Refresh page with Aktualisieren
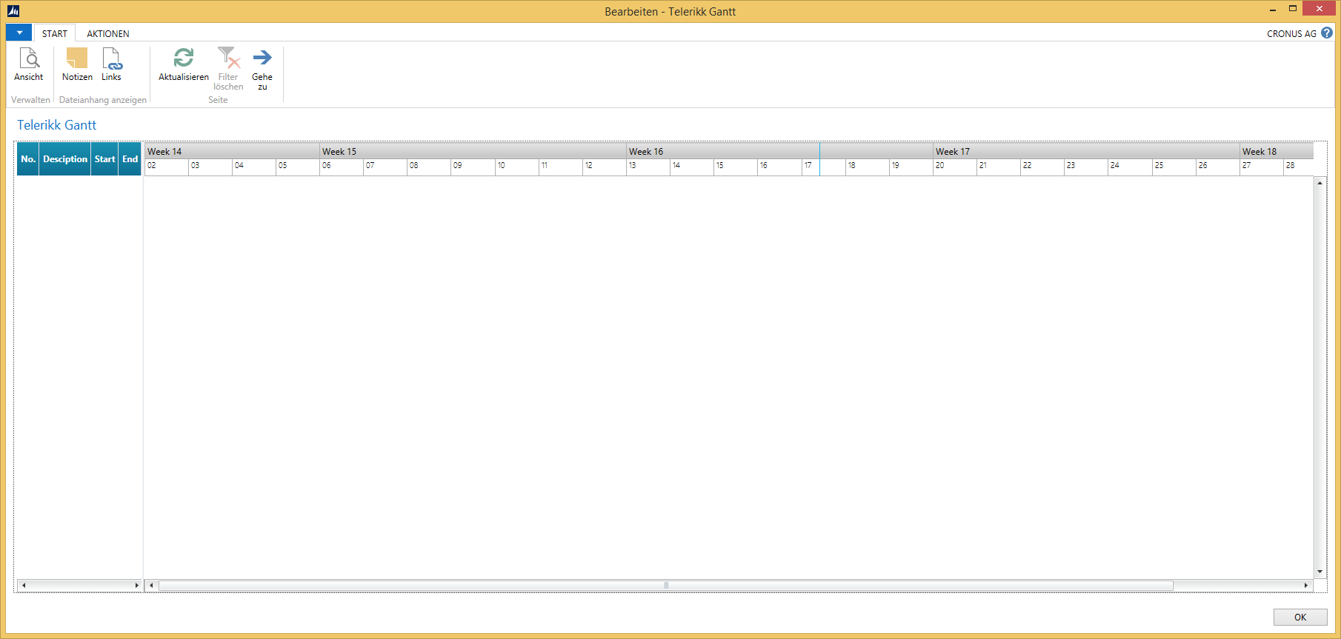Image resolution: width=1341 pixels, height=639 pixels. click(184, 64)
